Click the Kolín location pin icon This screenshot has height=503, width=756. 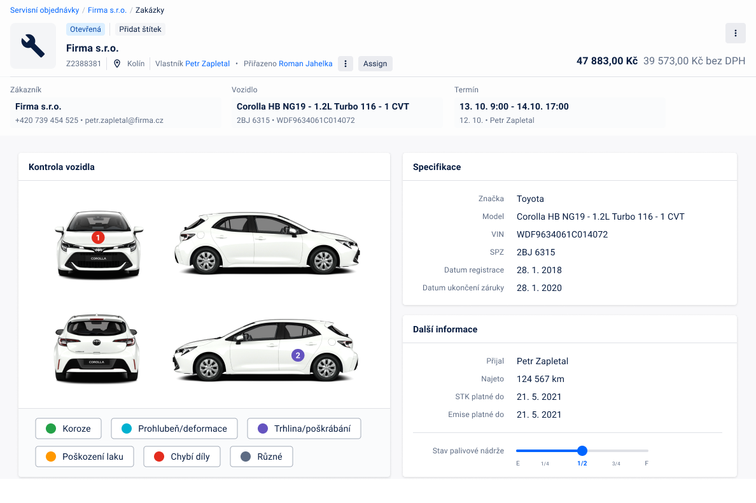tap(117, 64)
